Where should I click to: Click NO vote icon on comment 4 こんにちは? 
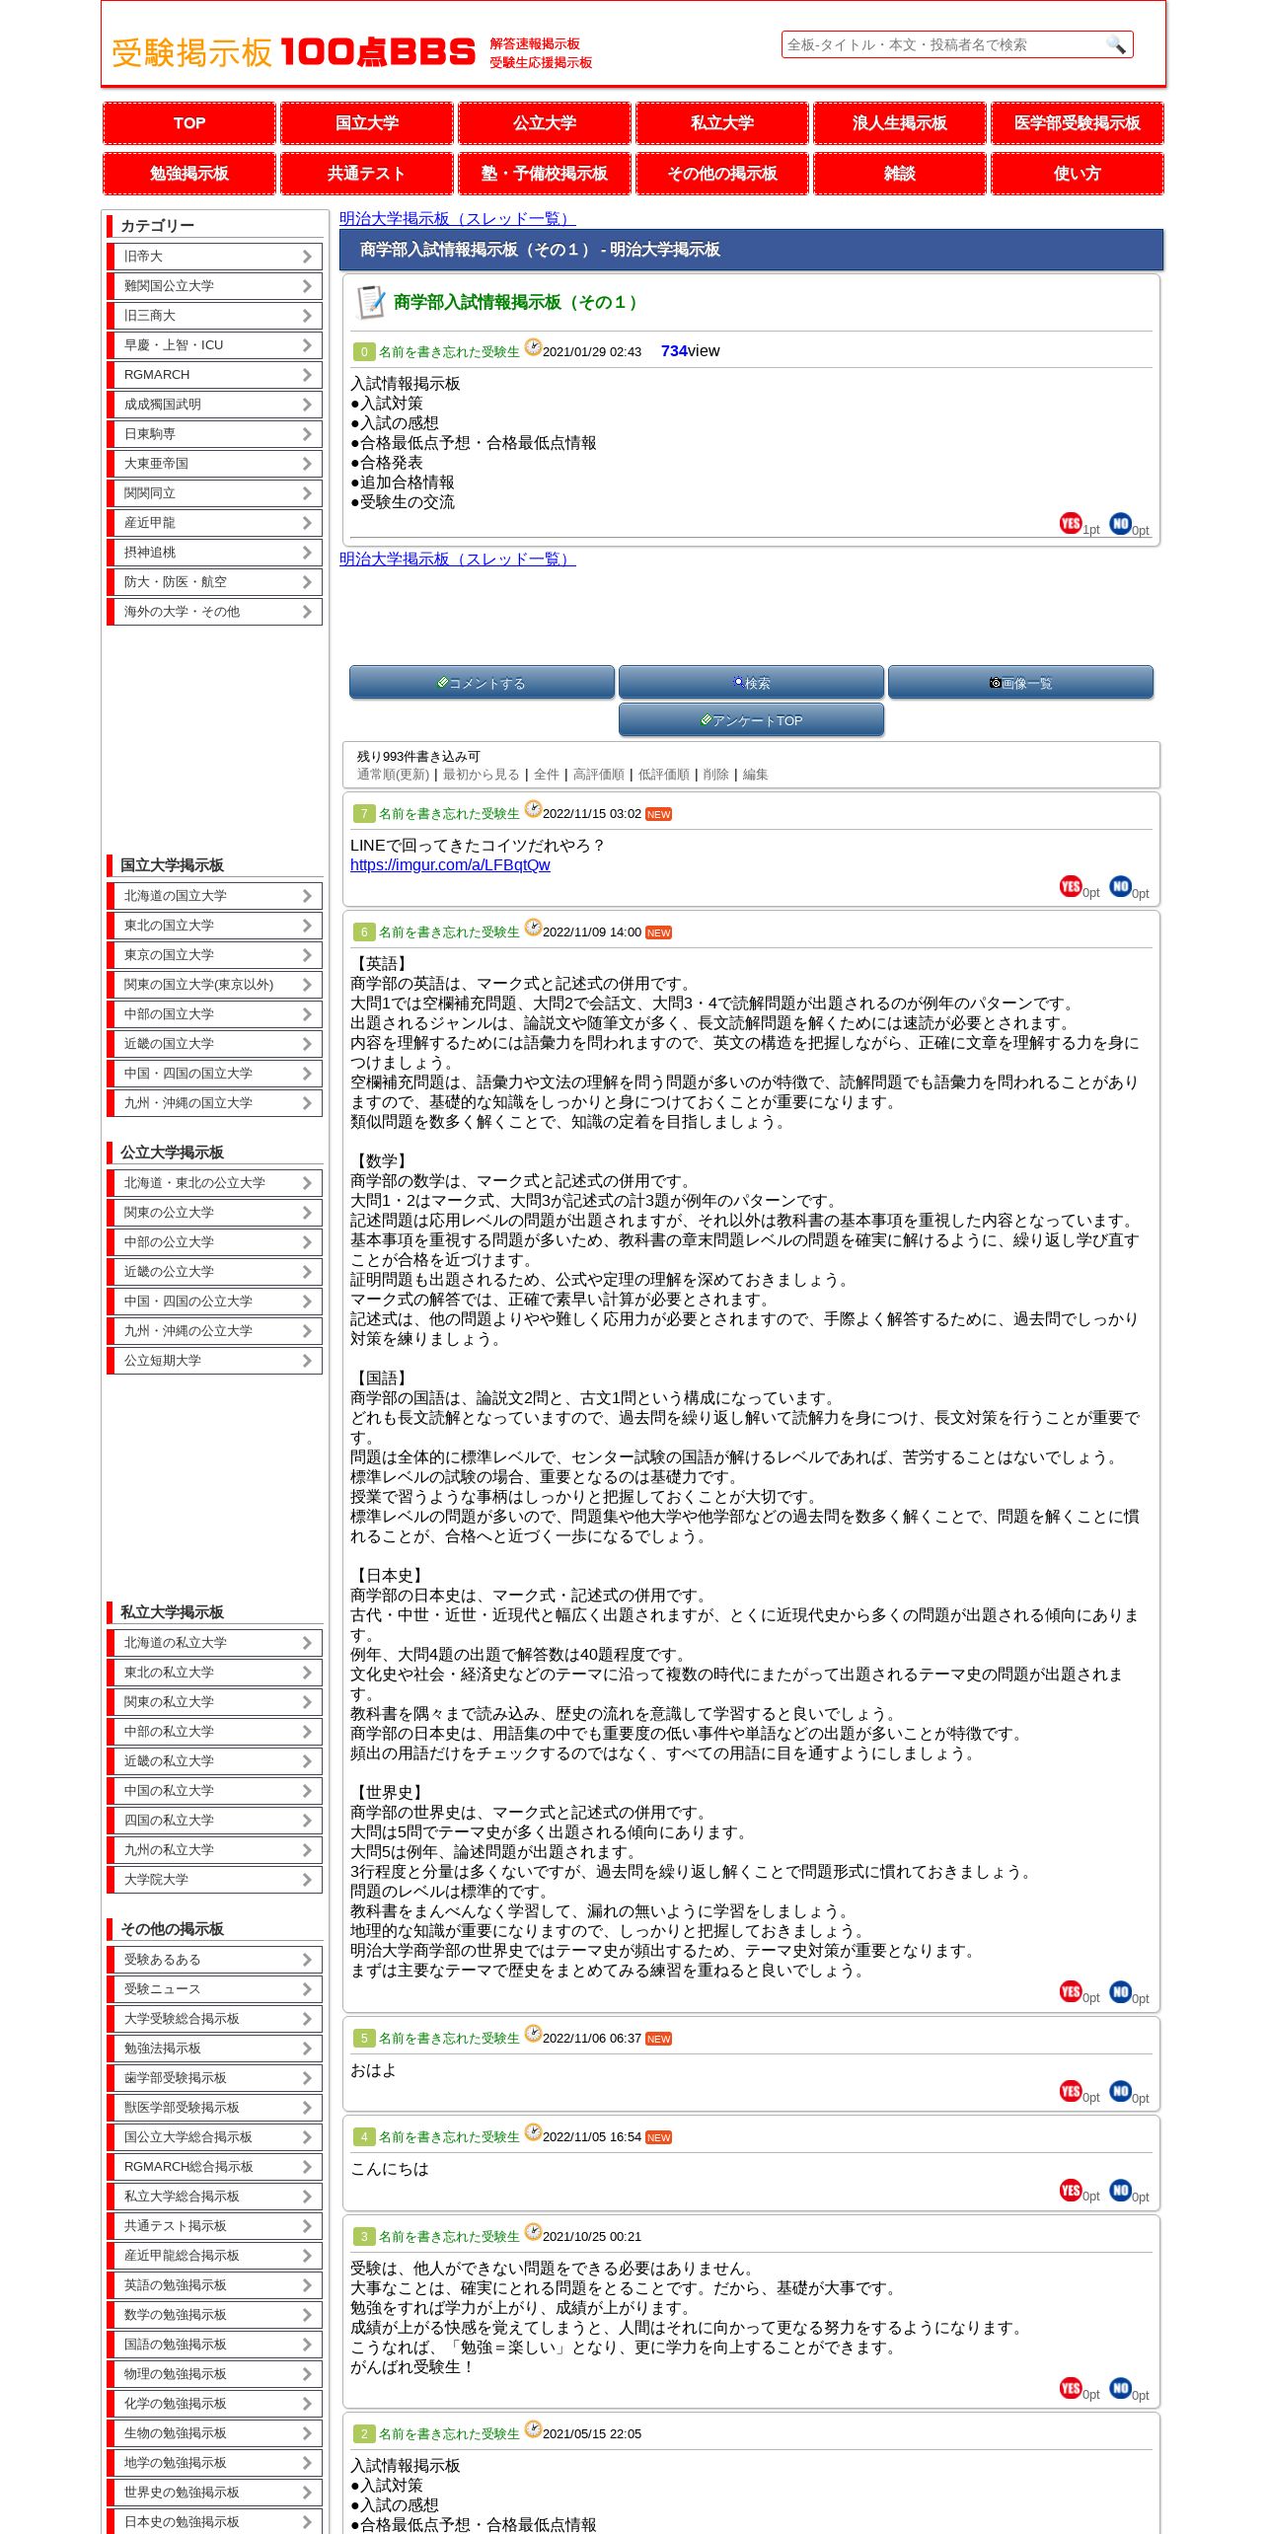pyautogui.click(x=1120, y=2190)
